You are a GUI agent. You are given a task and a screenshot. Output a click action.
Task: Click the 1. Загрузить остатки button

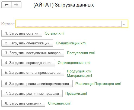tap(22, 33)
